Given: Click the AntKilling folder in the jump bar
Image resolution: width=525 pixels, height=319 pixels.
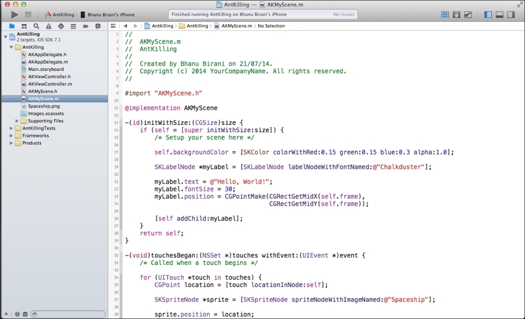Looking at the screenshot, I should point(194,26).
